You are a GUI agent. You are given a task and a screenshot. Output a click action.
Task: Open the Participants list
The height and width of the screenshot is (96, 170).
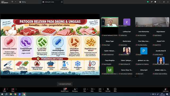tap(75, 90)
